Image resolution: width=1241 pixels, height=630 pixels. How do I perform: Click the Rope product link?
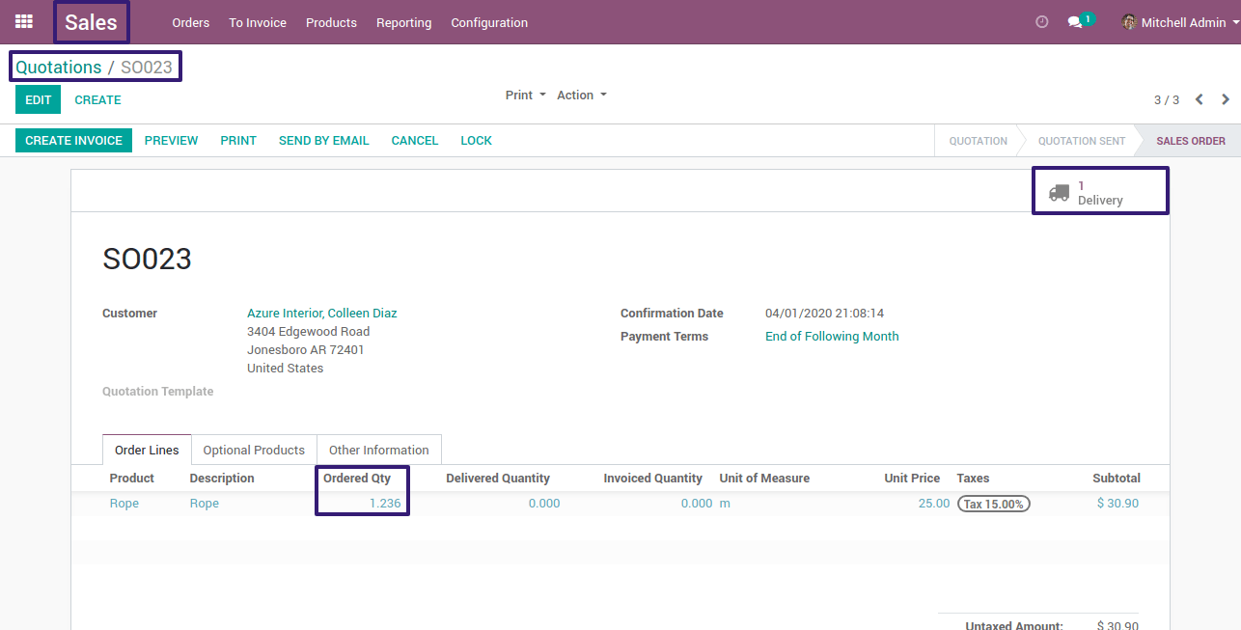(x=124, y=504)
